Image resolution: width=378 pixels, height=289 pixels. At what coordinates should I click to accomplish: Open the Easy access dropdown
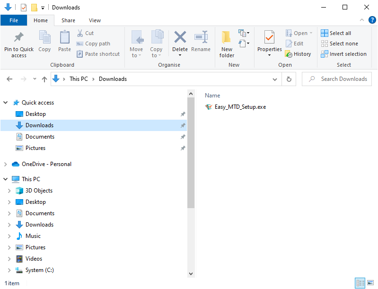coord(244,44)
